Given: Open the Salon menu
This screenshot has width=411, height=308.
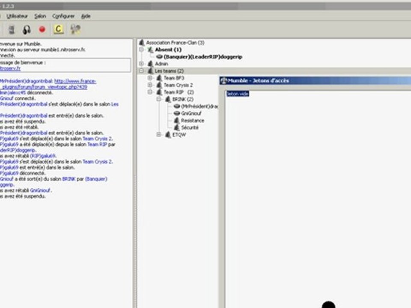Looking at the screenshot, I should 40,16.
